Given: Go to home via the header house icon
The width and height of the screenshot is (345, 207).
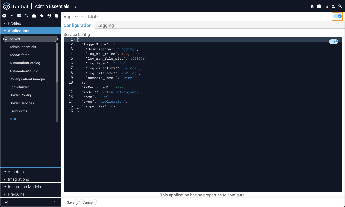Looking at the screenshot, I should 312,6.
